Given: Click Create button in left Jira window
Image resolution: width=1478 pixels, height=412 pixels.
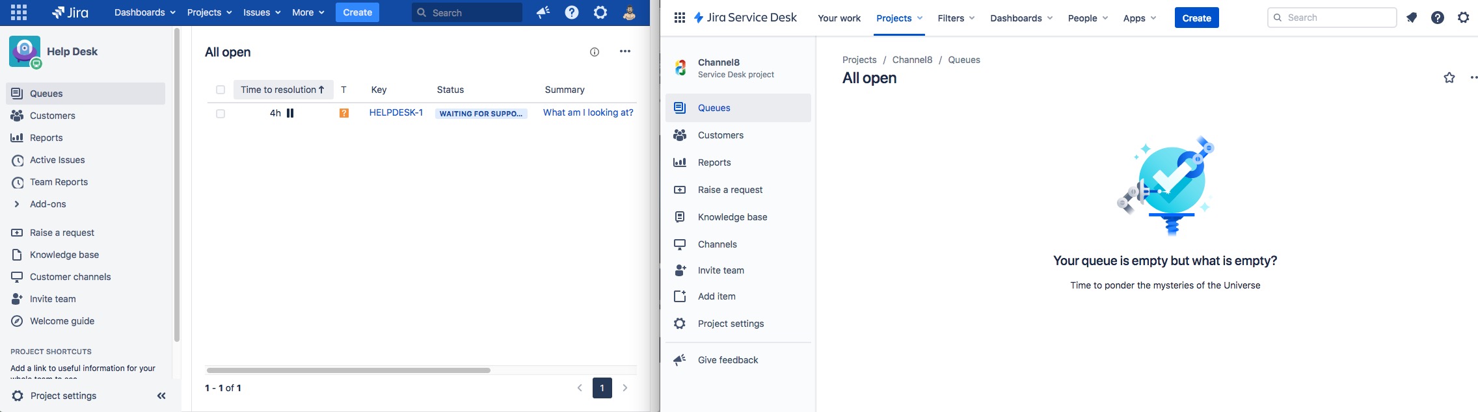Looking at the screenshot, I should click(357, 12).
